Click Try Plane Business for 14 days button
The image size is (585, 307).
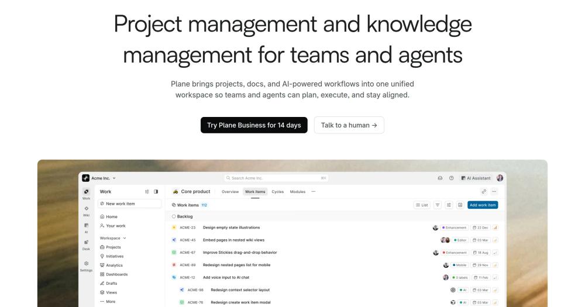coord(254,125)
